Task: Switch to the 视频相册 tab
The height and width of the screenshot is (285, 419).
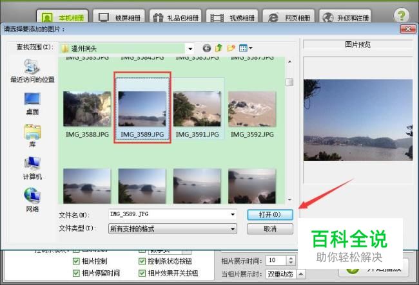Action: pyautogui.click(x=232, y=17)
